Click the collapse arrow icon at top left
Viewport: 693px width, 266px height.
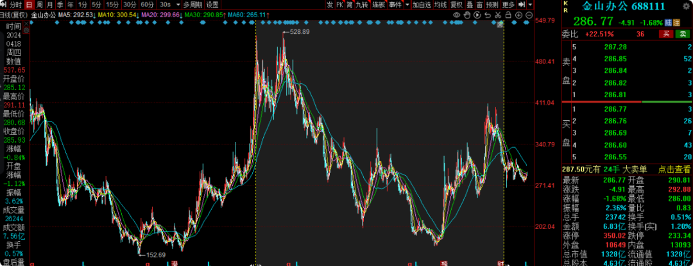(4, 4)
